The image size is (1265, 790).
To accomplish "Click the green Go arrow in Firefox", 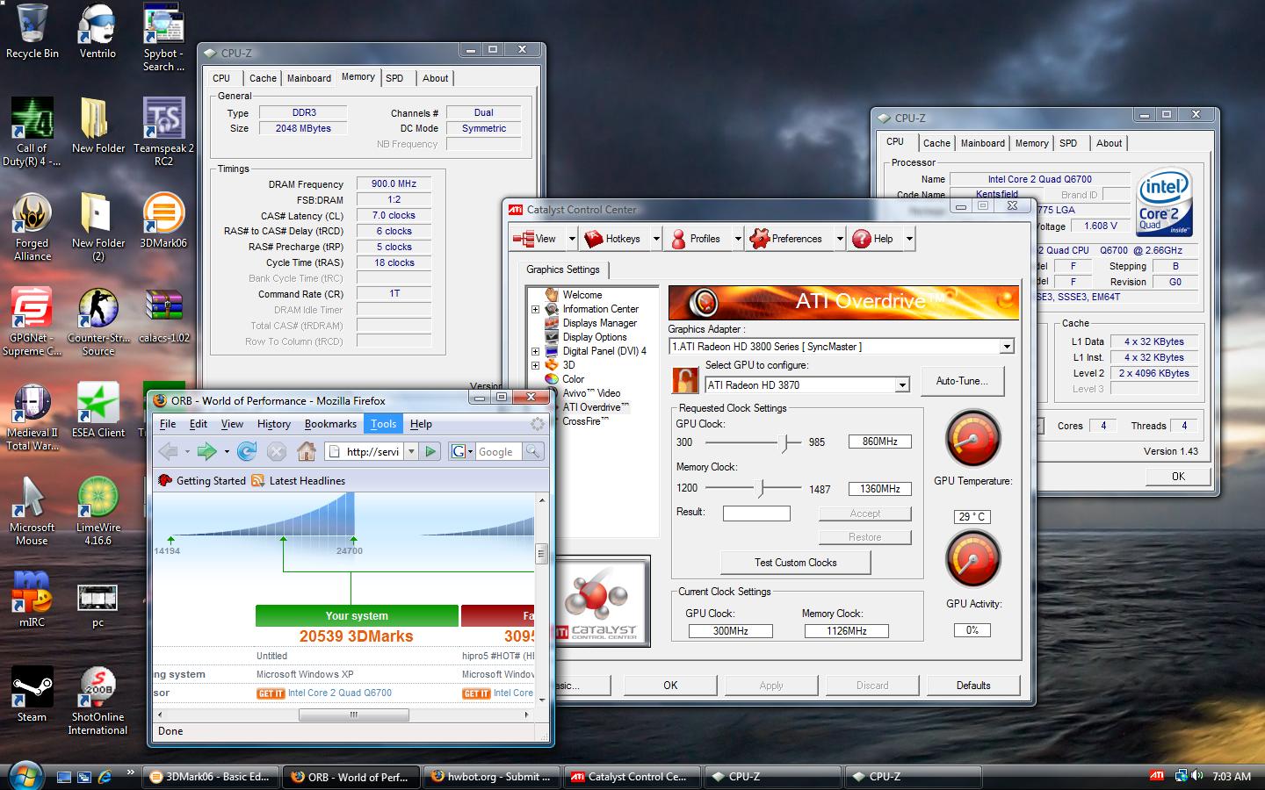I will [430, 451].
